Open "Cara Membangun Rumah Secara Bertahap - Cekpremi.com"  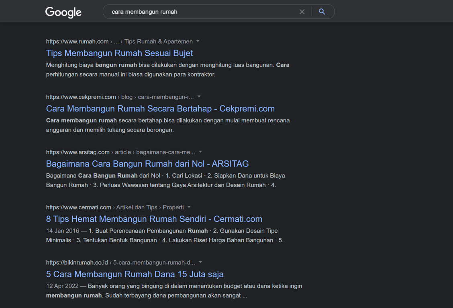coord(160,108)
